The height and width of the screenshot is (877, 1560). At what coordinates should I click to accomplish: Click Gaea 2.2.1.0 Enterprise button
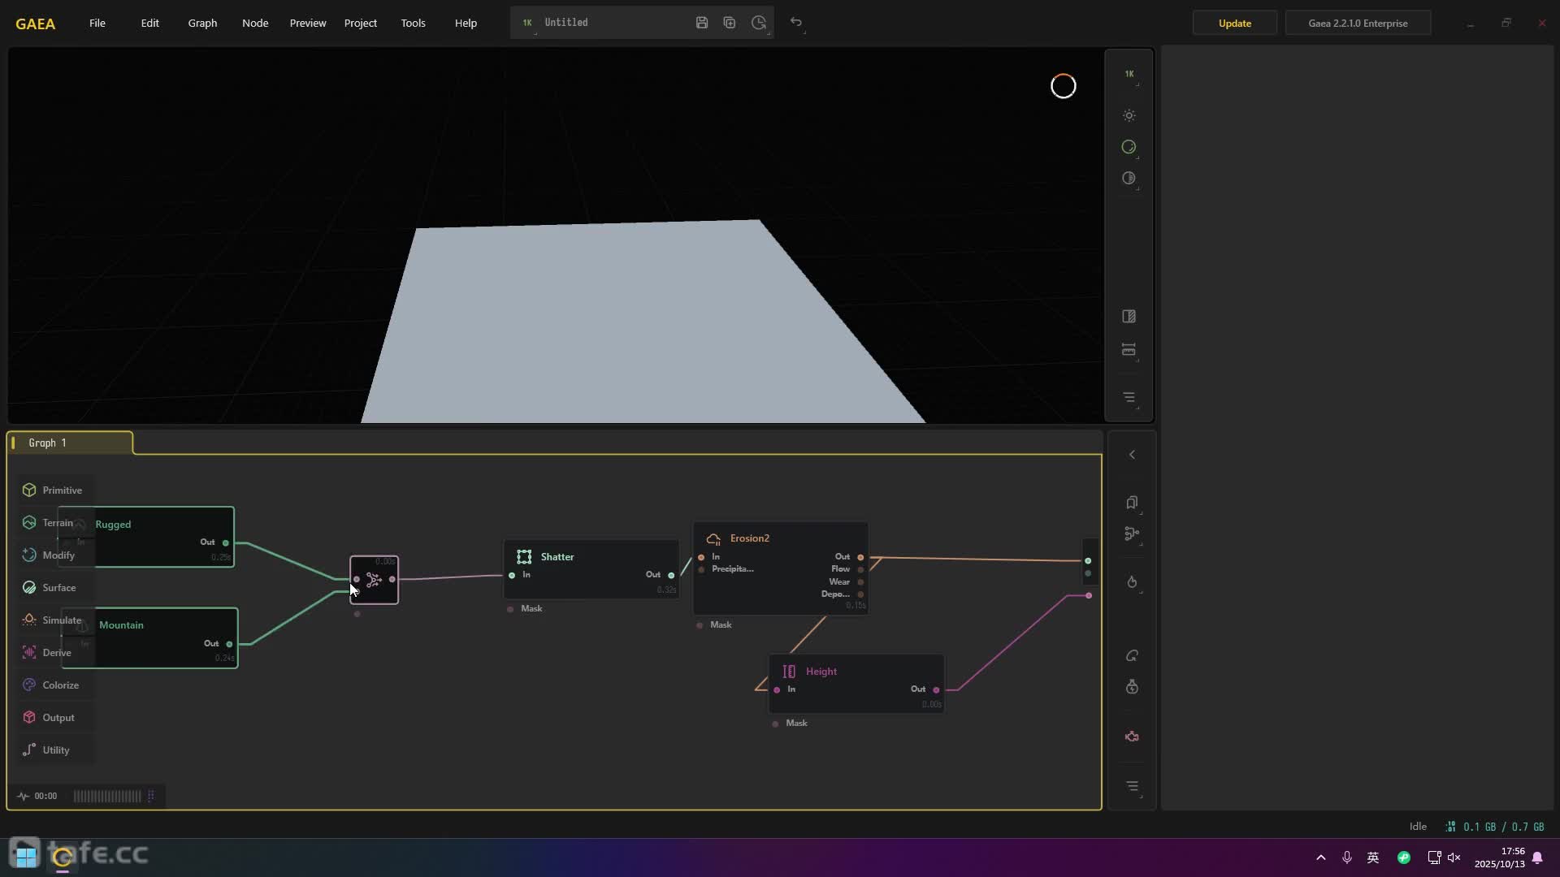(1358, 23)
